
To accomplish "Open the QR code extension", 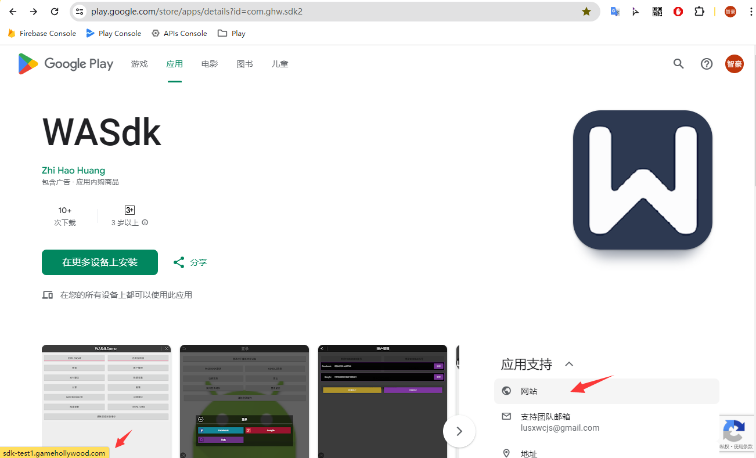I will [x=657, y=12].
